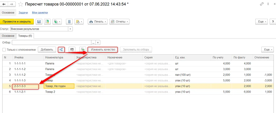Click into the Отбор input field
The height and width of the screenshot is (113, 276).
tap(51, 42)
